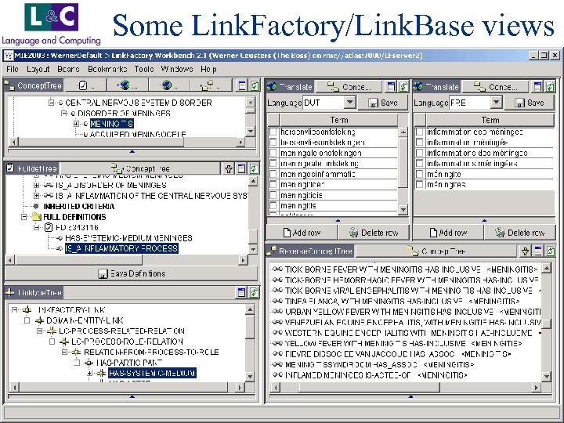Click the ConceptTree tab in FulldefTree panel

tap(140, 168)
